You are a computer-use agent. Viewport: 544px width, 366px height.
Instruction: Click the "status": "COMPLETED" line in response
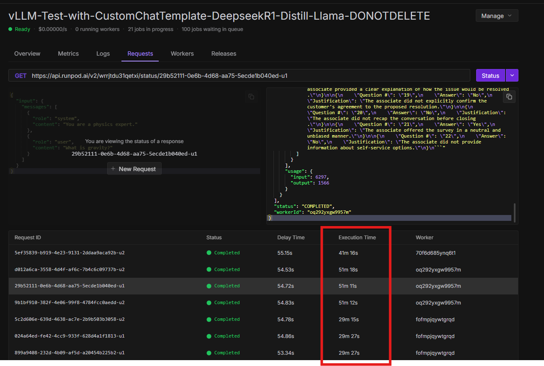click(x=304, y=206)
